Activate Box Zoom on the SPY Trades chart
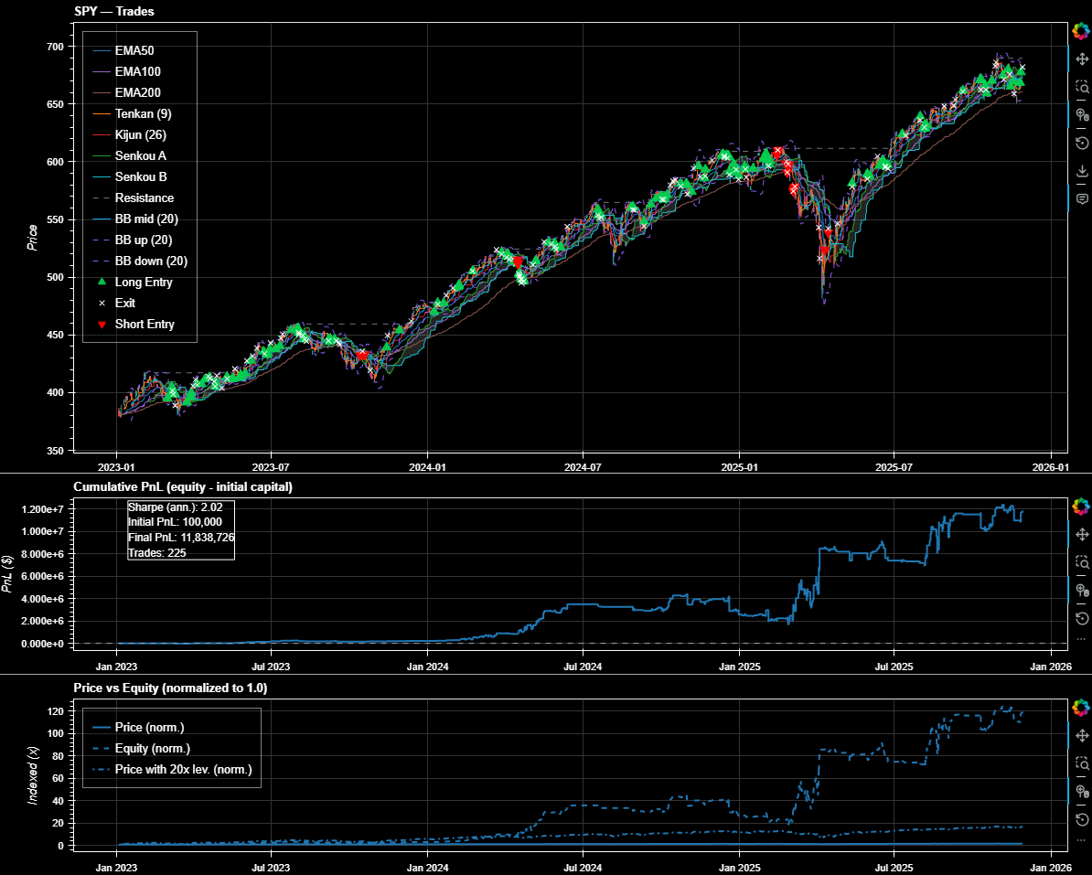1092x875 pixels. [x=1080, y=83]
